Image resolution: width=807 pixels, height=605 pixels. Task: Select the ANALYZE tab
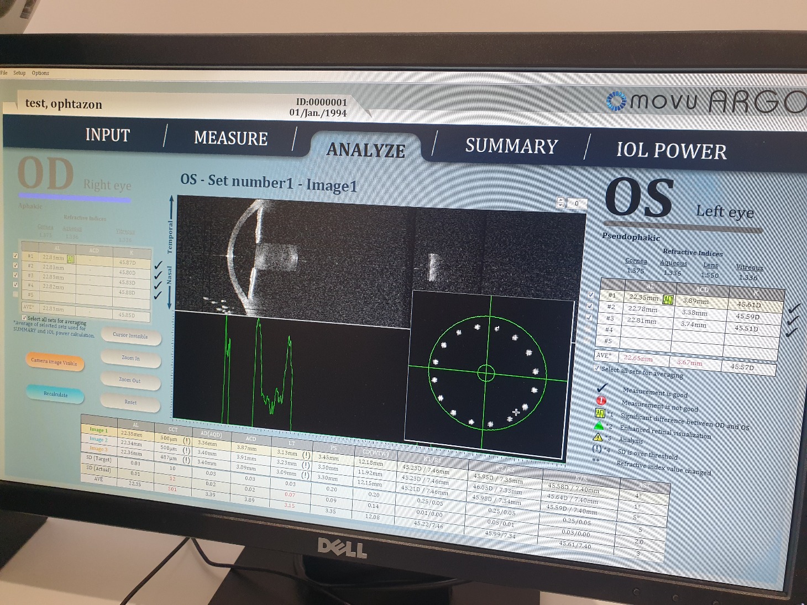(365, 150)
